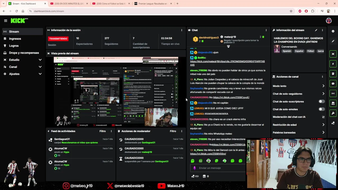Image resolution: width=338 pixels, height=190 pixels.
Task: Click the Santiagoat31 name in moderator actions desbaneado row
Action: (x=148, y=142)
